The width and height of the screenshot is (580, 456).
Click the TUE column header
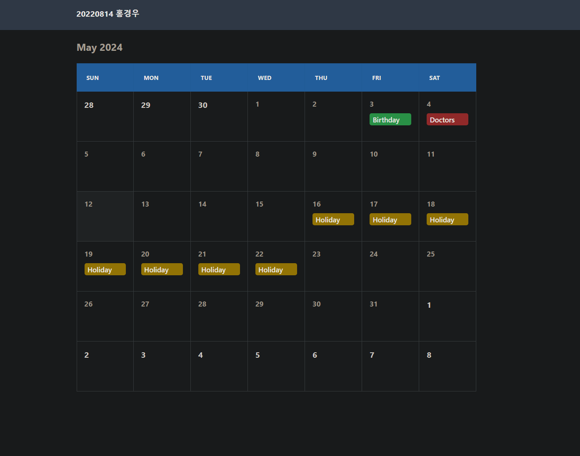[219, 77]
